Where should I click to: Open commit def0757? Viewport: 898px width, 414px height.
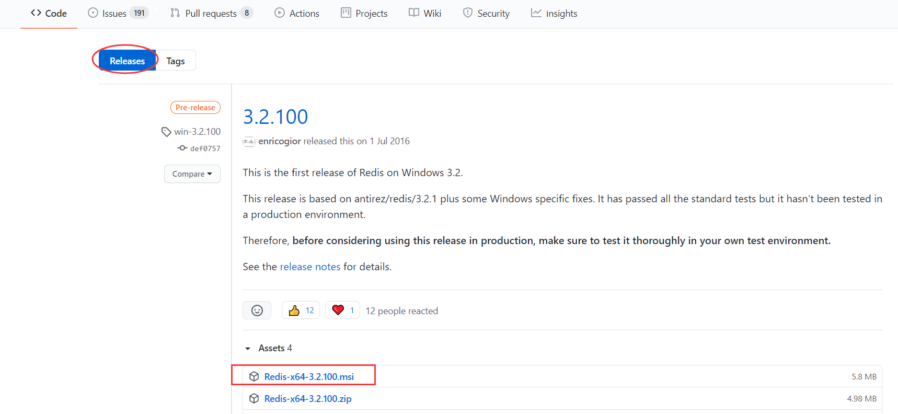click(x=205, y=148)
